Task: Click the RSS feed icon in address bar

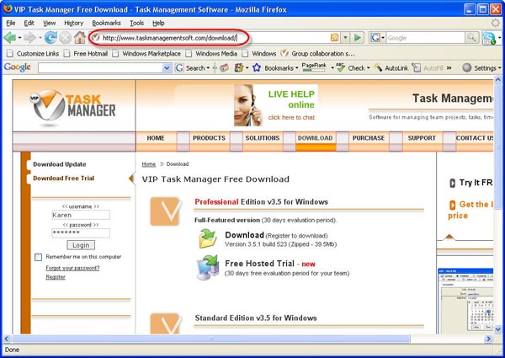Action: (335, 38)
